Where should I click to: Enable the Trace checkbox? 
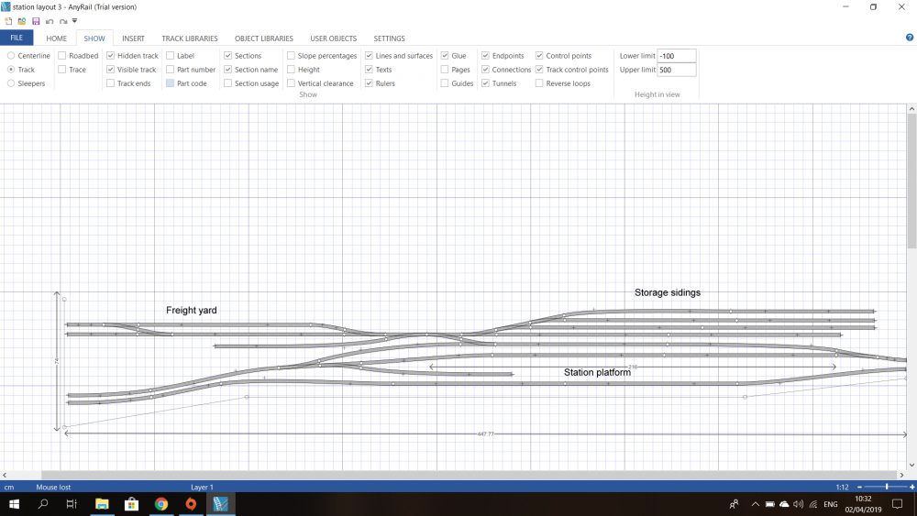(62, 70)
